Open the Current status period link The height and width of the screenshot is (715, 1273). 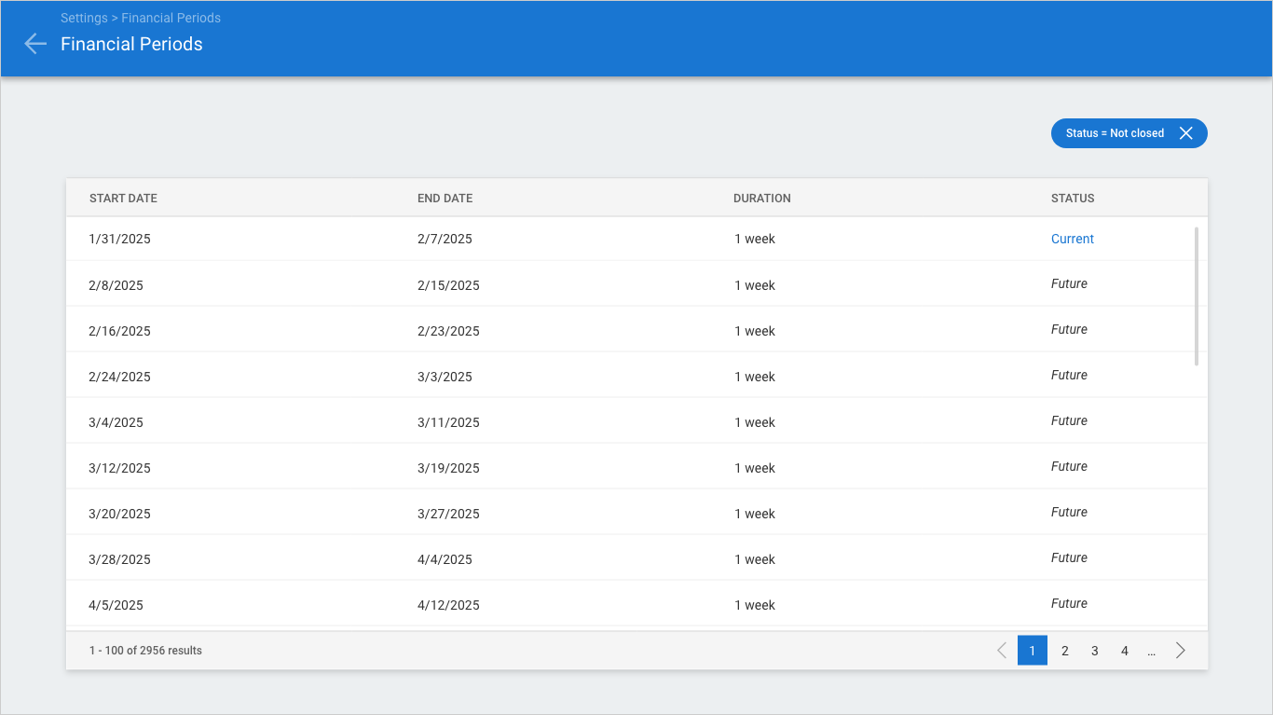[1072, 239]
